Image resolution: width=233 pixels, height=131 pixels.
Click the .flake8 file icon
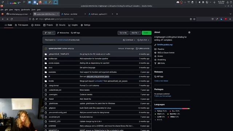click(x=46, y=99)
